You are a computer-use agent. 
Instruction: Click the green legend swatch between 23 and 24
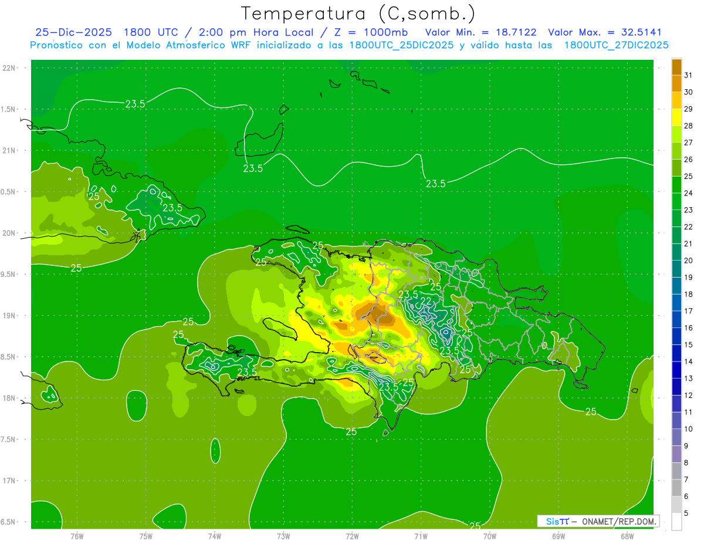pyautogui.click(x=676, y=201)
